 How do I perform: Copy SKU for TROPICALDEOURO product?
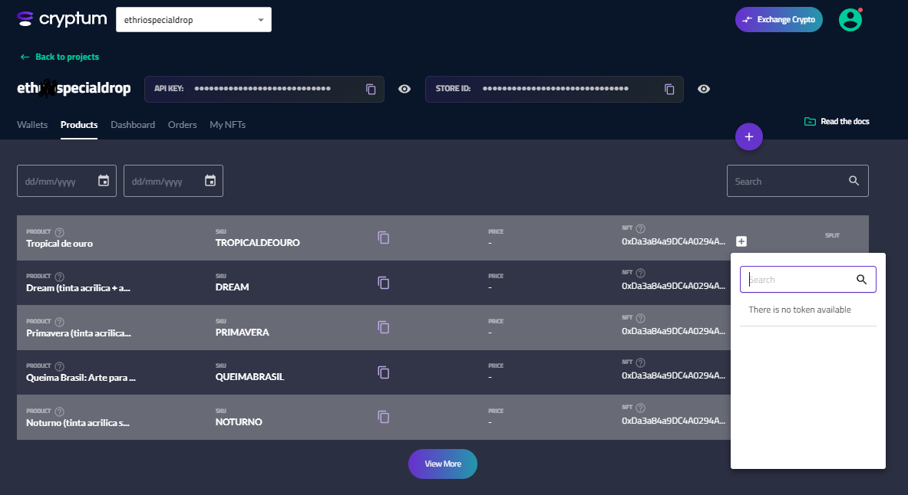(x=384, y=238)
